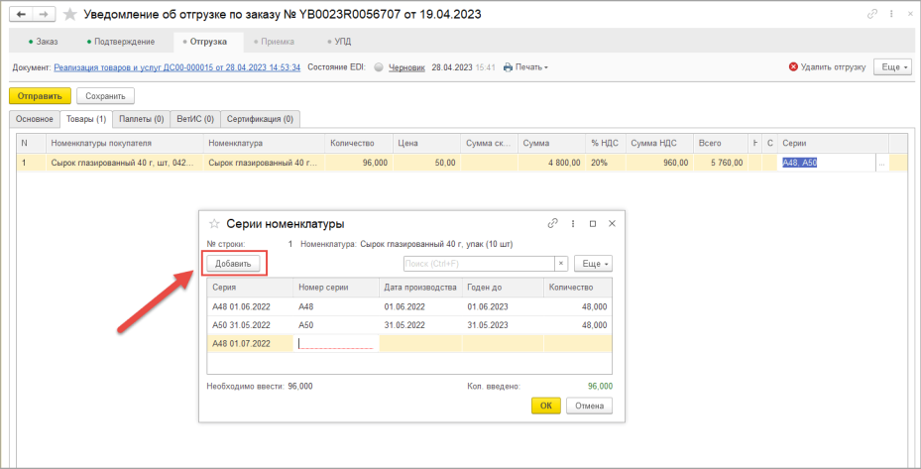
Task: Click the Сохранить button
Action: (x=106, y=96)
